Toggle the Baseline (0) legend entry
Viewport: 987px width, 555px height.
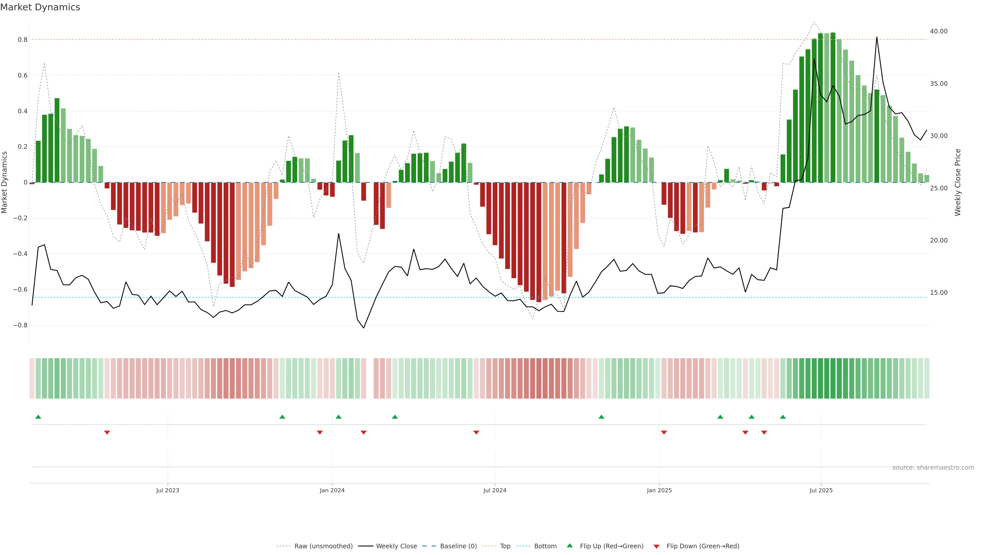coord(458,546)
